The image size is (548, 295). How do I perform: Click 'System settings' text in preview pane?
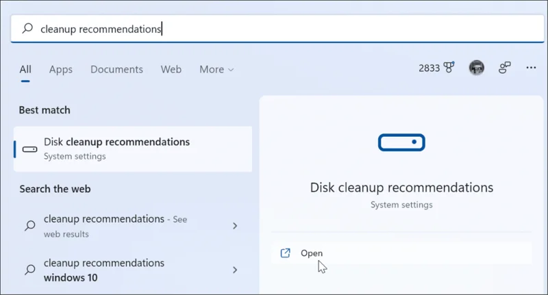coord(401,205)
